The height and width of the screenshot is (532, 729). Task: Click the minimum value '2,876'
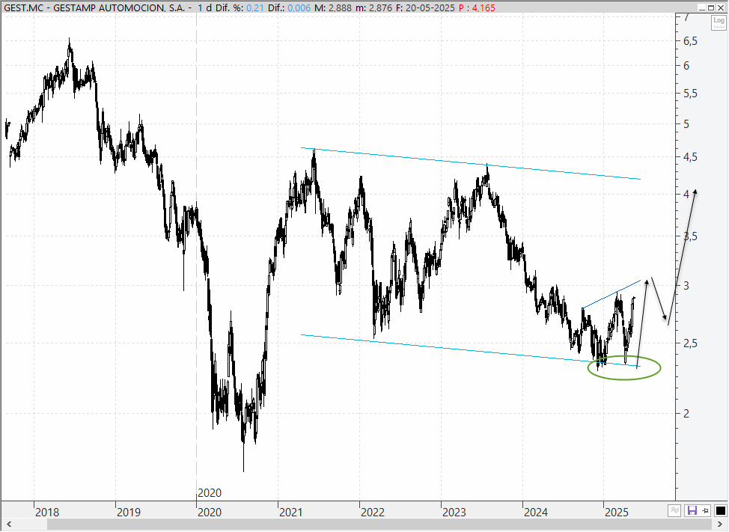(x=380, y=8)
